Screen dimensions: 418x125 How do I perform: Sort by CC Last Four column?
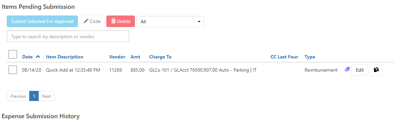pyautogui.click(x=284, y=57)
